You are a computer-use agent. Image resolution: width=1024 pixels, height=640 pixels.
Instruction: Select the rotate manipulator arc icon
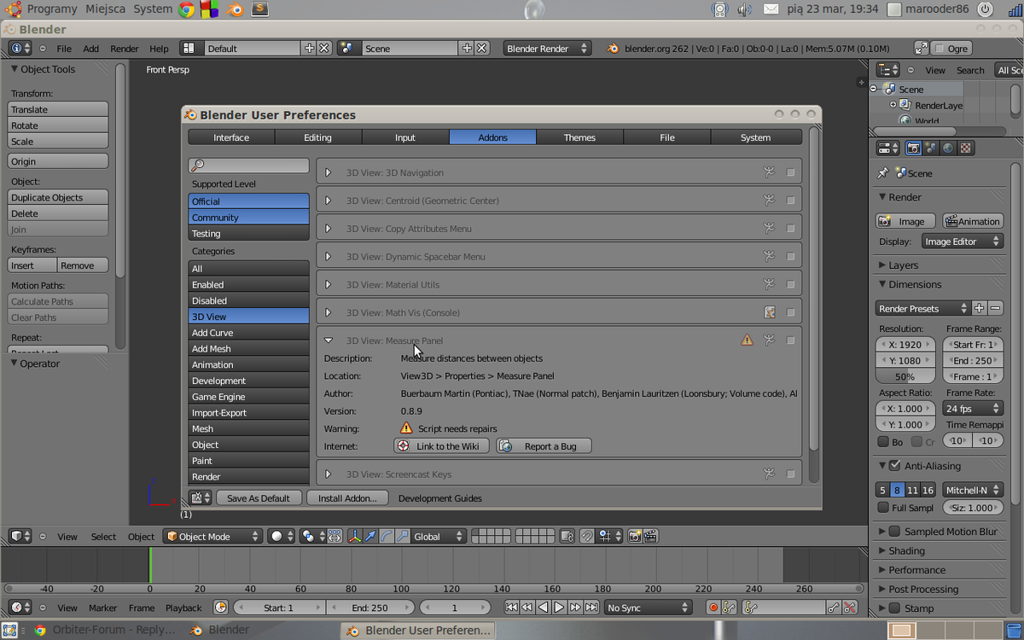tap(387, 536)
